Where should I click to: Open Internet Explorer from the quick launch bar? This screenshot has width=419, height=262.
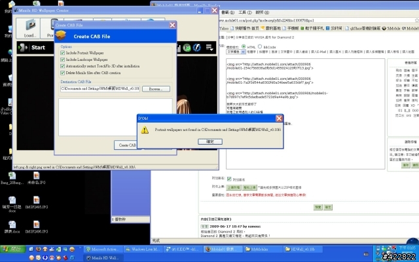pyautogui.click(x=72, y=257)
